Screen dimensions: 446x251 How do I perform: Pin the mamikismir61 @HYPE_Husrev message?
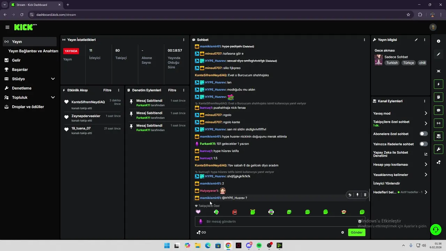pyautogui.click(x=357, y=195)
